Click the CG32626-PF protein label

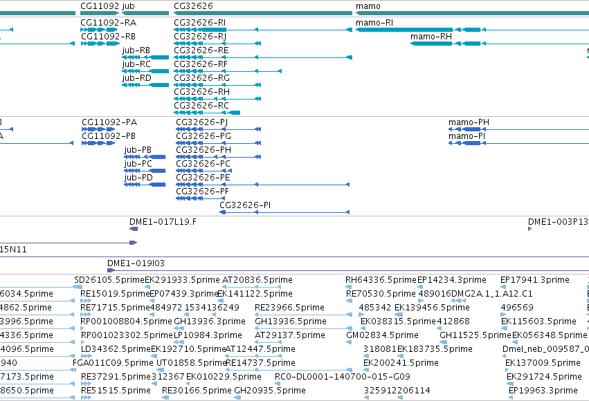click(x=203, y=192)
